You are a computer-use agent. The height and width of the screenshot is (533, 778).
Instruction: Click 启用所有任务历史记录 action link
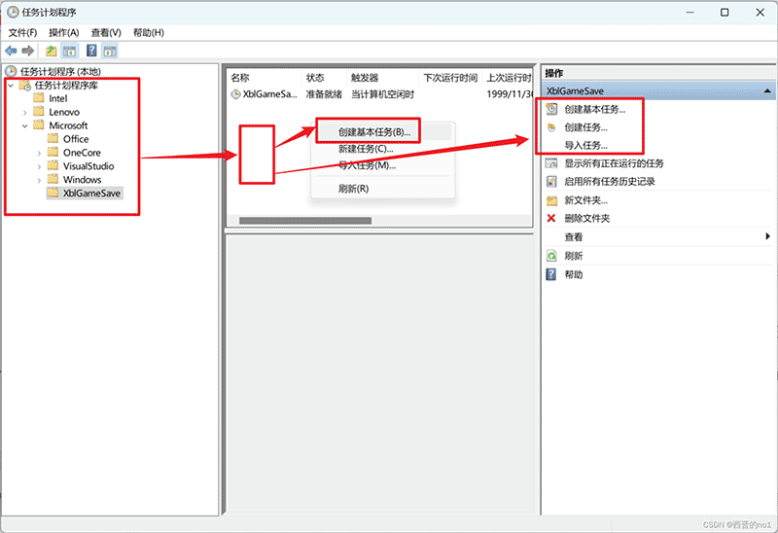click(610, 182)
